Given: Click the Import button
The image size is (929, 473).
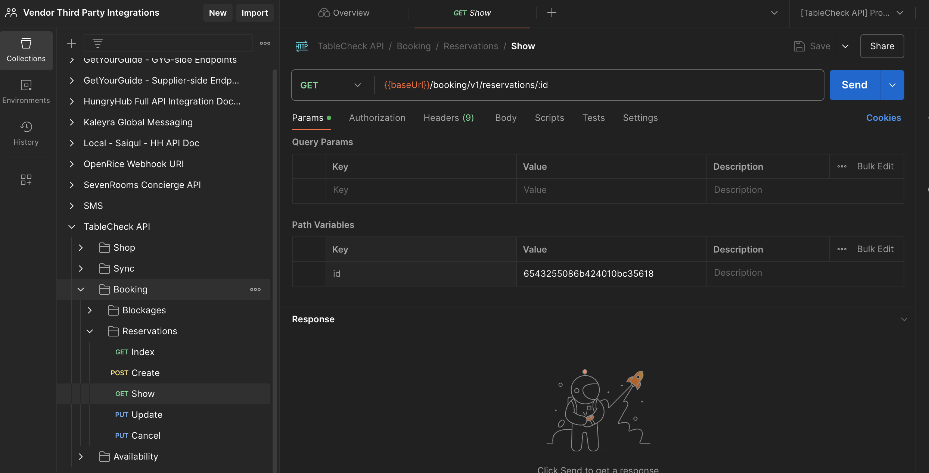Looking at the screenshot, I should [255, 13].
